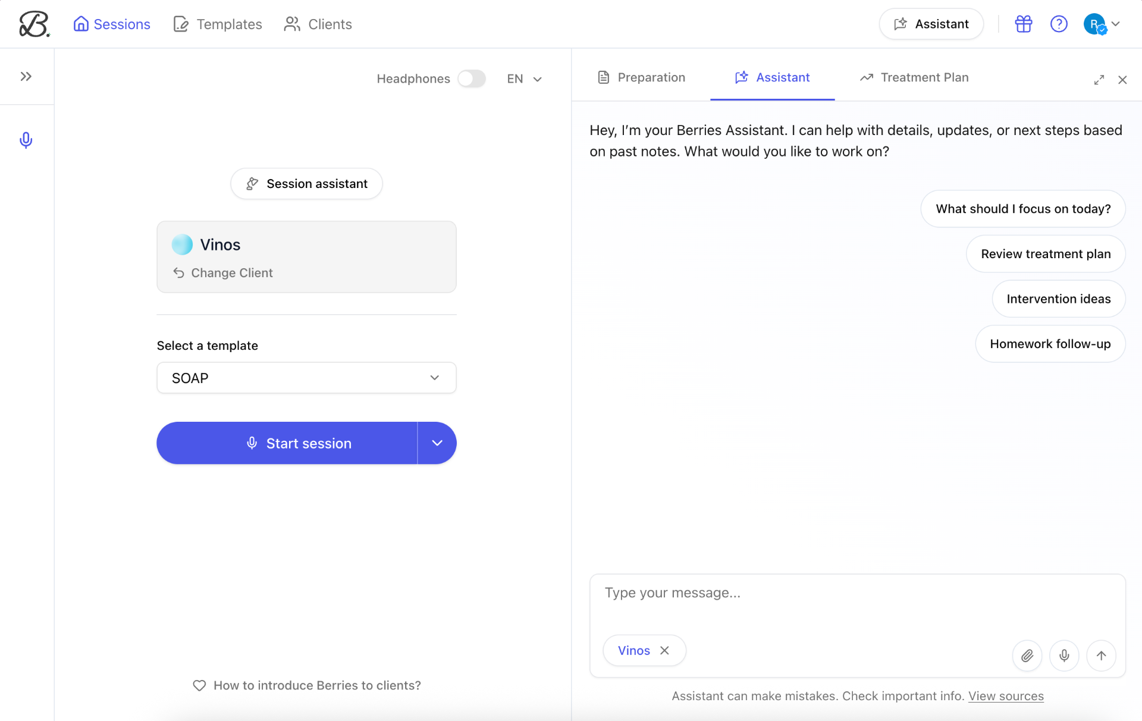Click the Berries logo icon

[34, 24]
